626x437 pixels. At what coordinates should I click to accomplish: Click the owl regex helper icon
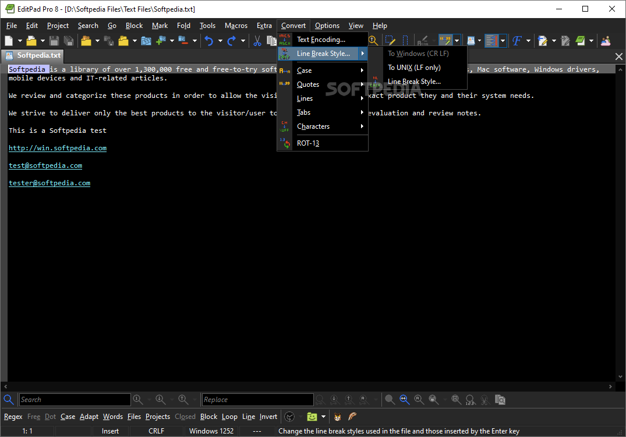coord(337,417)
